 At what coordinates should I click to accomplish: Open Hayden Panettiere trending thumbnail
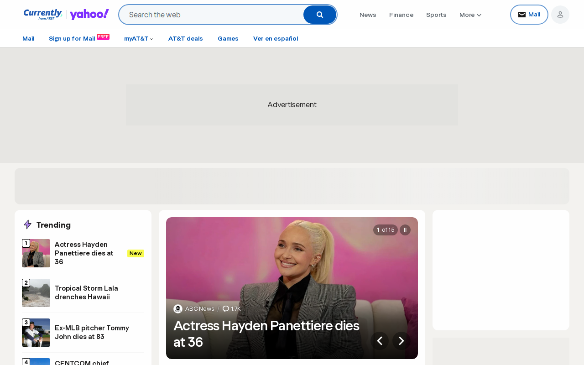tap(36, 253)
